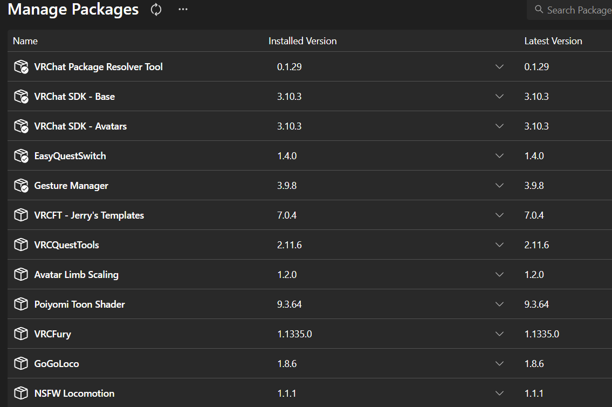Click latest version 3.10.3 for VRChat SDK - Avatars

(537, 126)
